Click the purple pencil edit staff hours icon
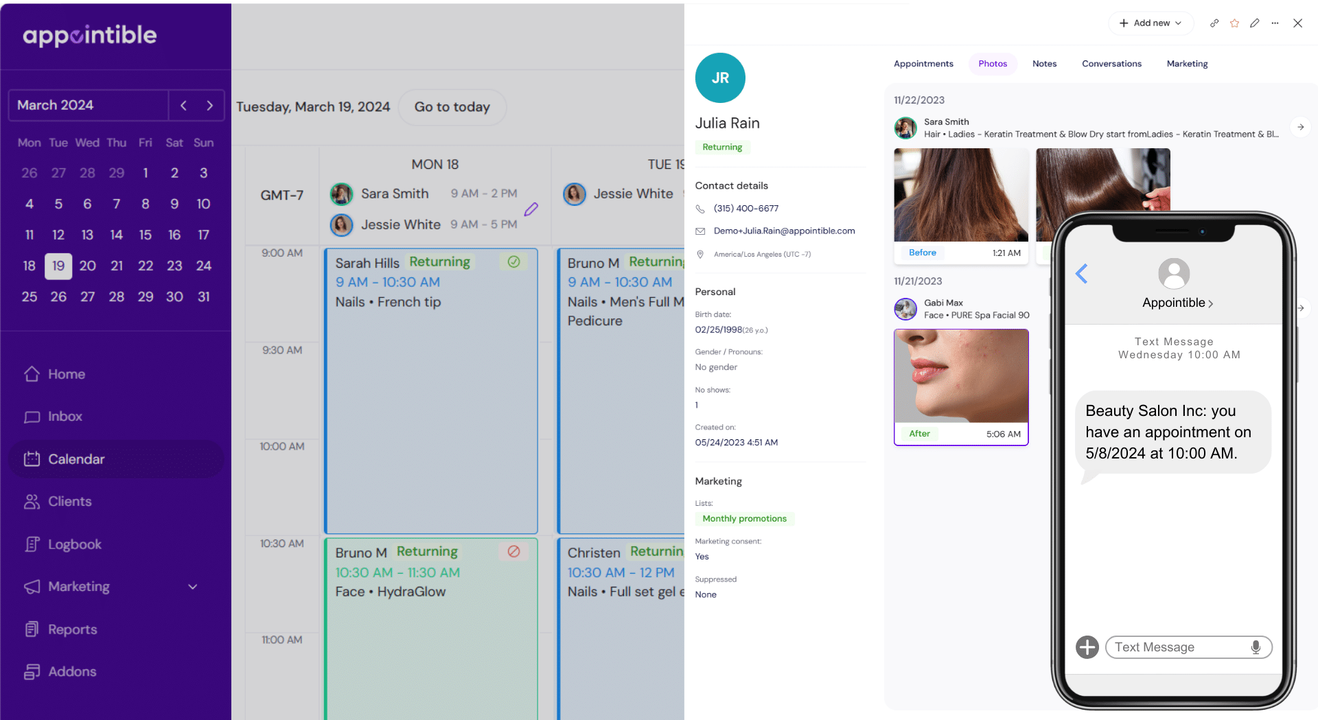This screenshot has width=1318, height=720. 531,209
